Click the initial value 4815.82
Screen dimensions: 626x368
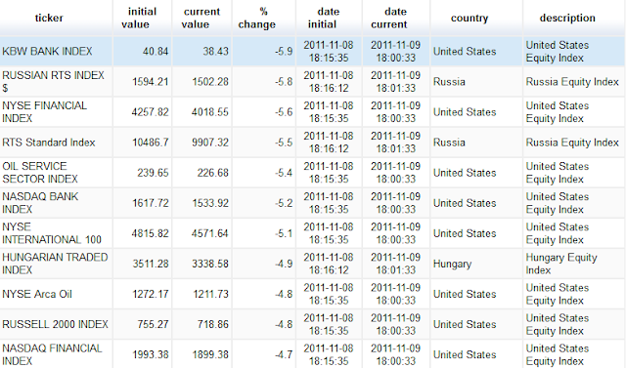coord(150,233)
